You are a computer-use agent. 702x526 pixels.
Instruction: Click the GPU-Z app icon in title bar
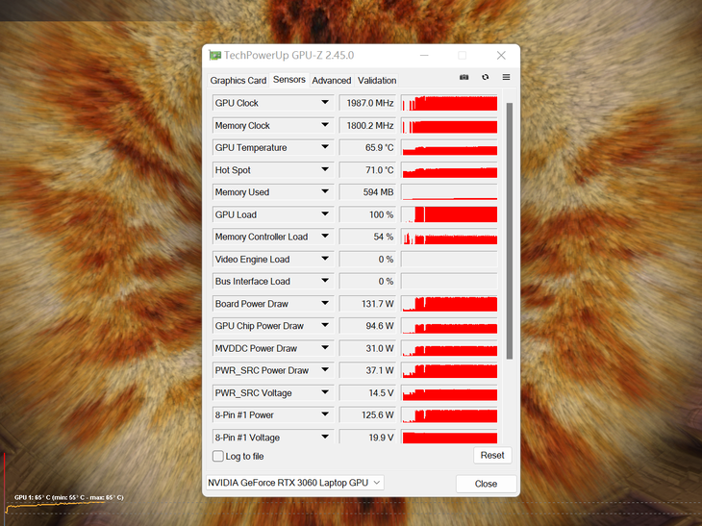click(215, 56)
